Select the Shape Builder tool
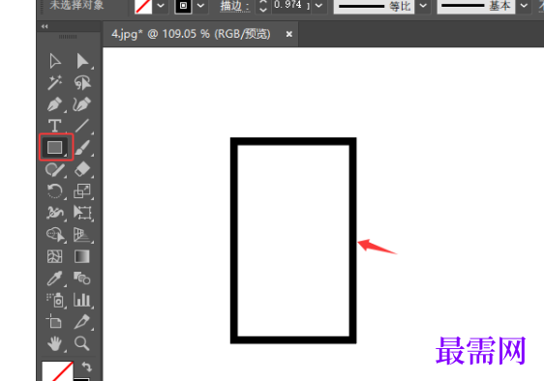This screenshot has width=544, height=381. click(55, 235)
